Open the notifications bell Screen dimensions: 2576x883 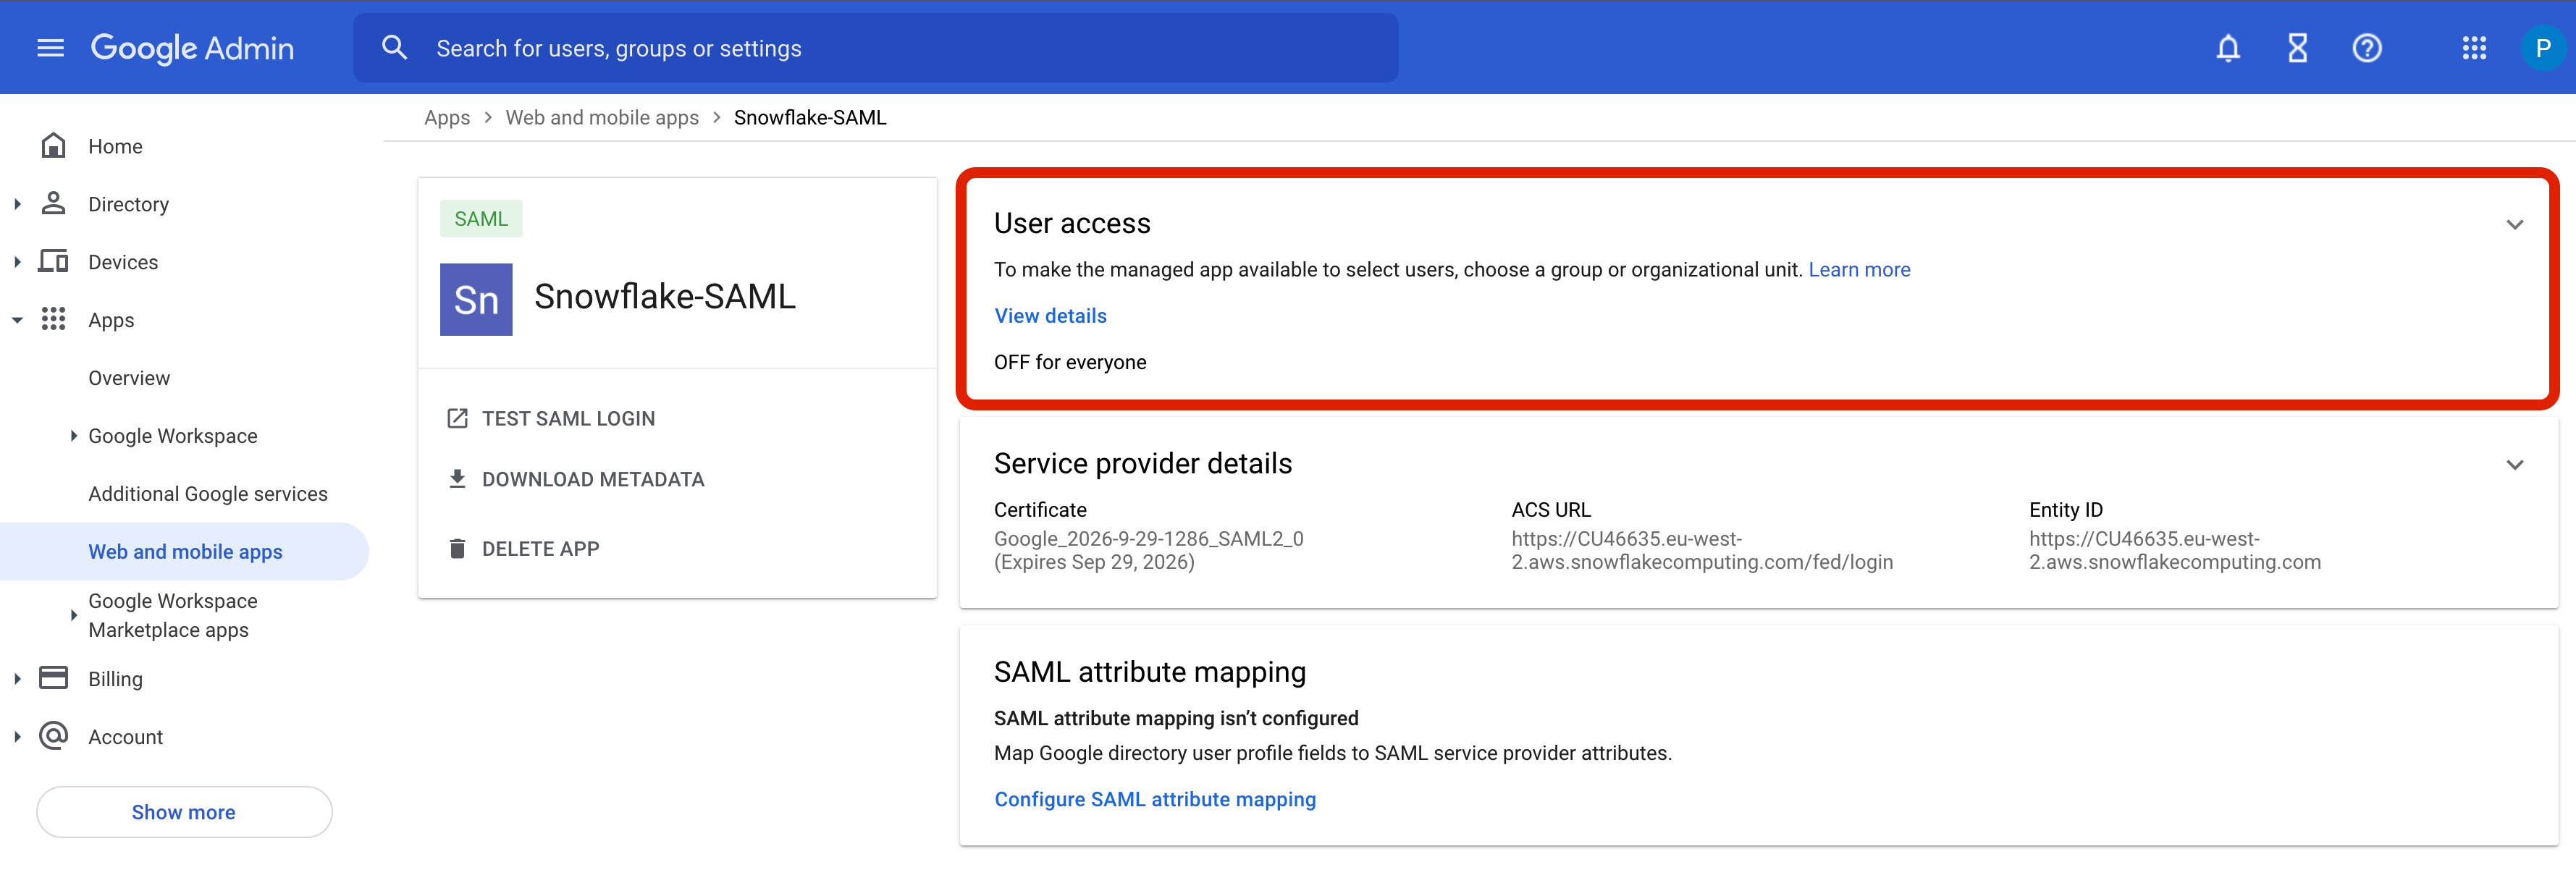click(2228, 47)
